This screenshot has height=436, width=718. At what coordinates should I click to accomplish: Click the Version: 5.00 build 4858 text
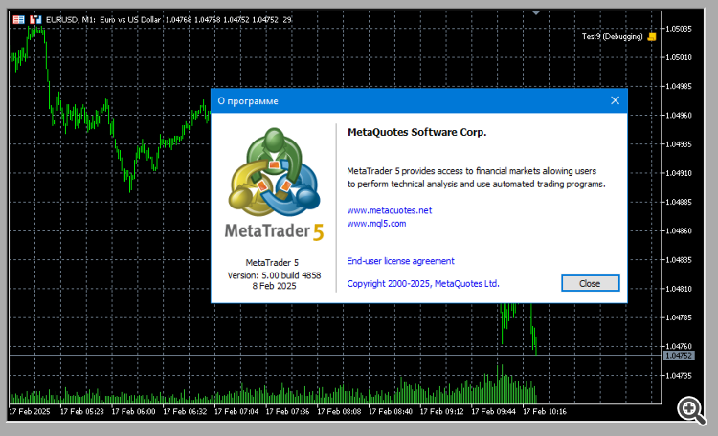pyautogui.click(x=275, y=275)
